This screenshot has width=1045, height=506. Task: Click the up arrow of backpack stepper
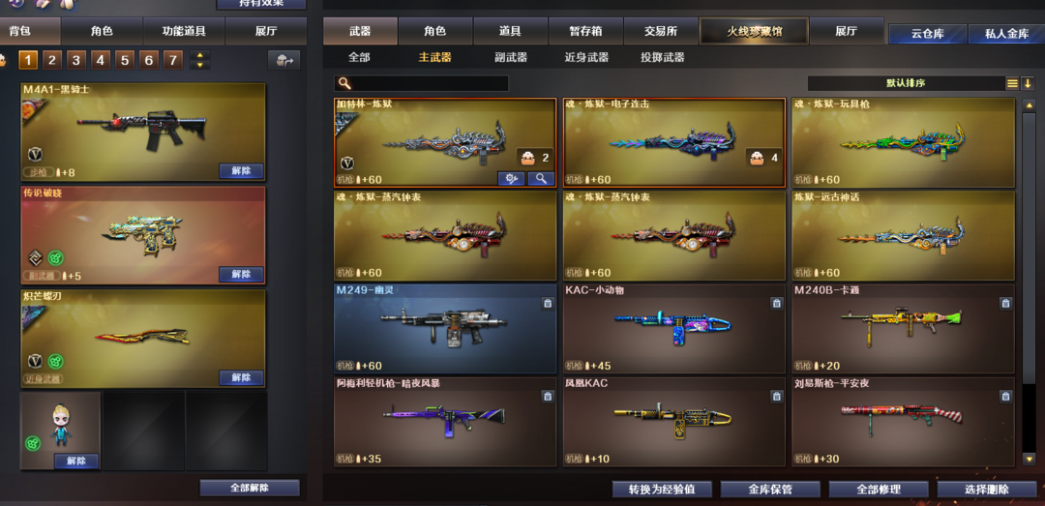click(x=200, y=56)
